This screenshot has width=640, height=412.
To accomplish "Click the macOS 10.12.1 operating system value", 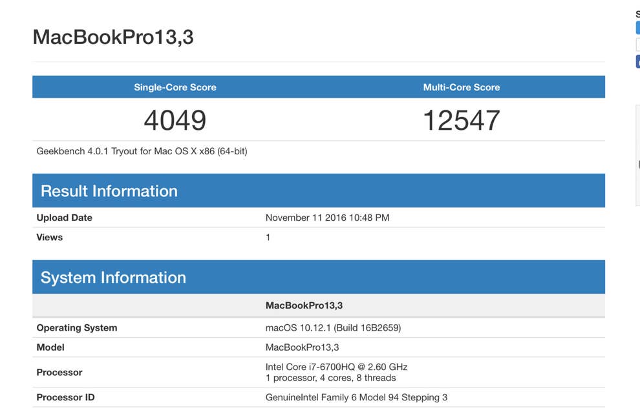I will 333,327.
